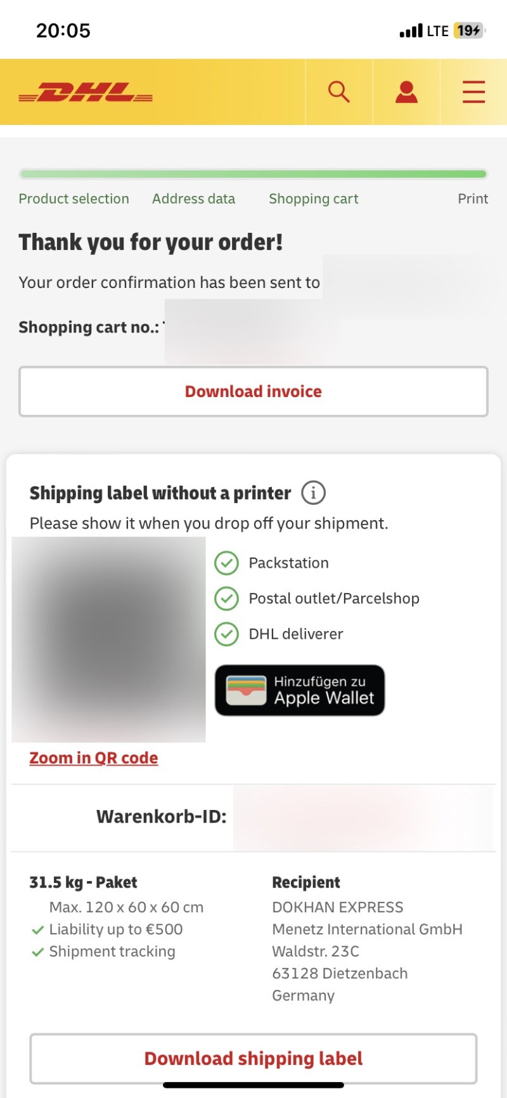Tap the battery indicator in status bar
Viewport: 507px width, 1098px height.
pos(469,30)
